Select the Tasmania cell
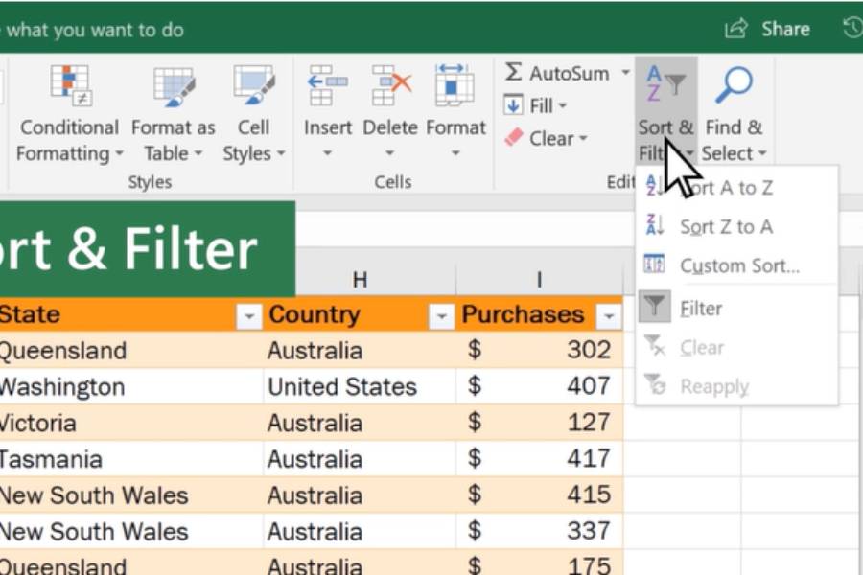Viewport: 863px width, 575px height. point(131,459)
